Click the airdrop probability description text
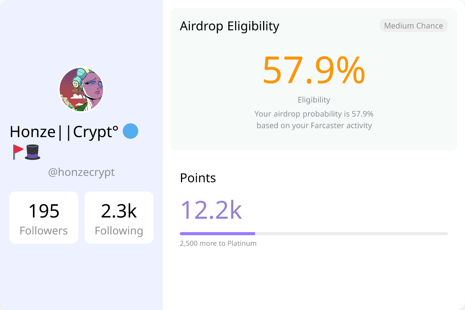Image resolution: width=465 pixels, height=310 pixels. point(314,120)
